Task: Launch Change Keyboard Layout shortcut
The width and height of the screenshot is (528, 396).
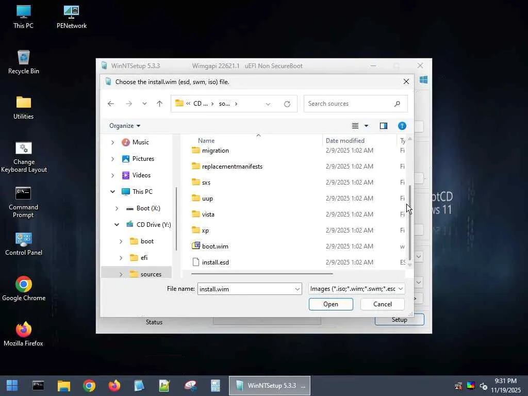Action: click(24, 157)
